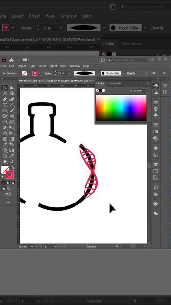The width and height of the screenshot is (171, 305).
Task: Increase stroke weight with the stepper arrows
Action: click(55, 72)
